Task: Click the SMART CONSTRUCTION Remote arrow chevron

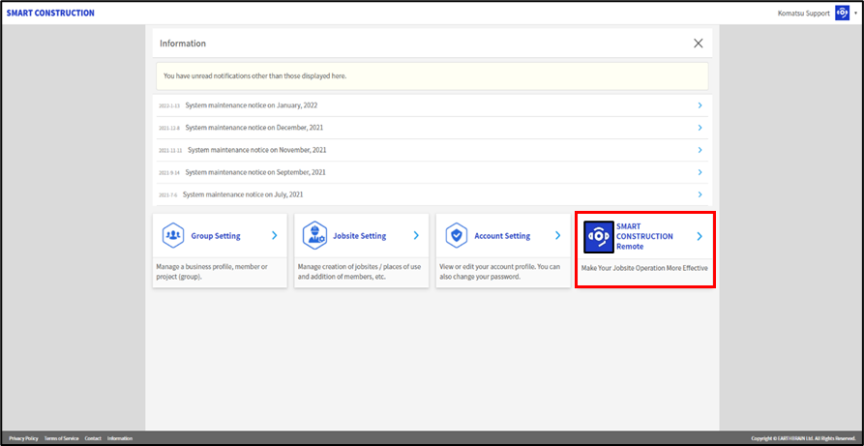Action: [700, 236]
